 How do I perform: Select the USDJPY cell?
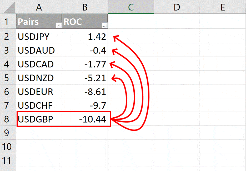click(39, 36)
